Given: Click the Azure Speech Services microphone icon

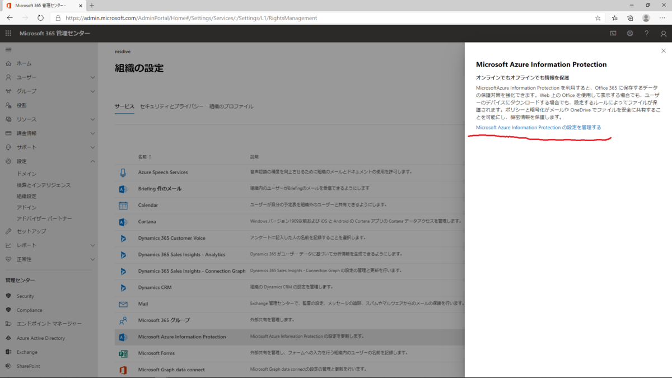Looking at the screenshot, I should (123, 172).
